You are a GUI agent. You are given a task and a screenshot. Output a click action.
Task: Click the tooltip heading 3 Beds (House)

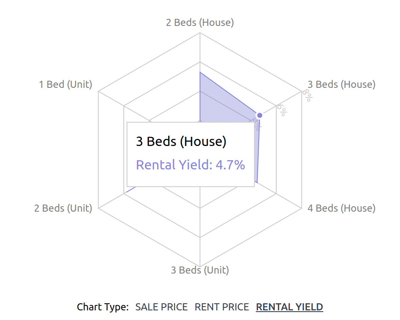181,141
